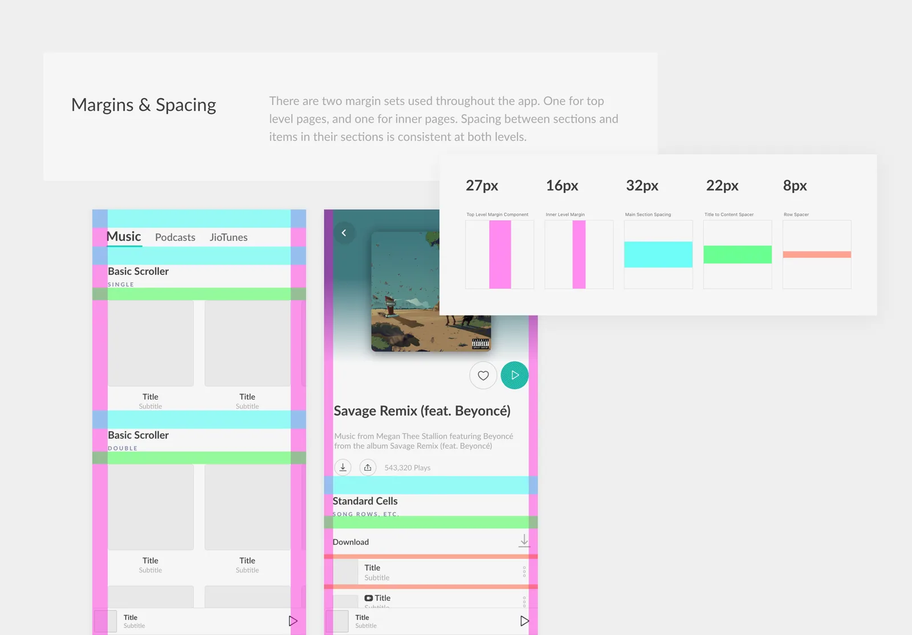Click the Row Spacer label
The height and width of the screenshot is (635, 912).
(x=796, y=215)
